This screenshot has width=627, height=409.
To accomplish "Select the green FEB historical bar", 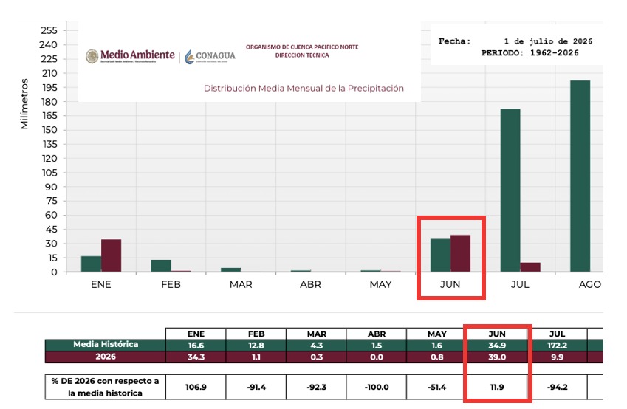I will pyautogui.click(x=161, y=266).
